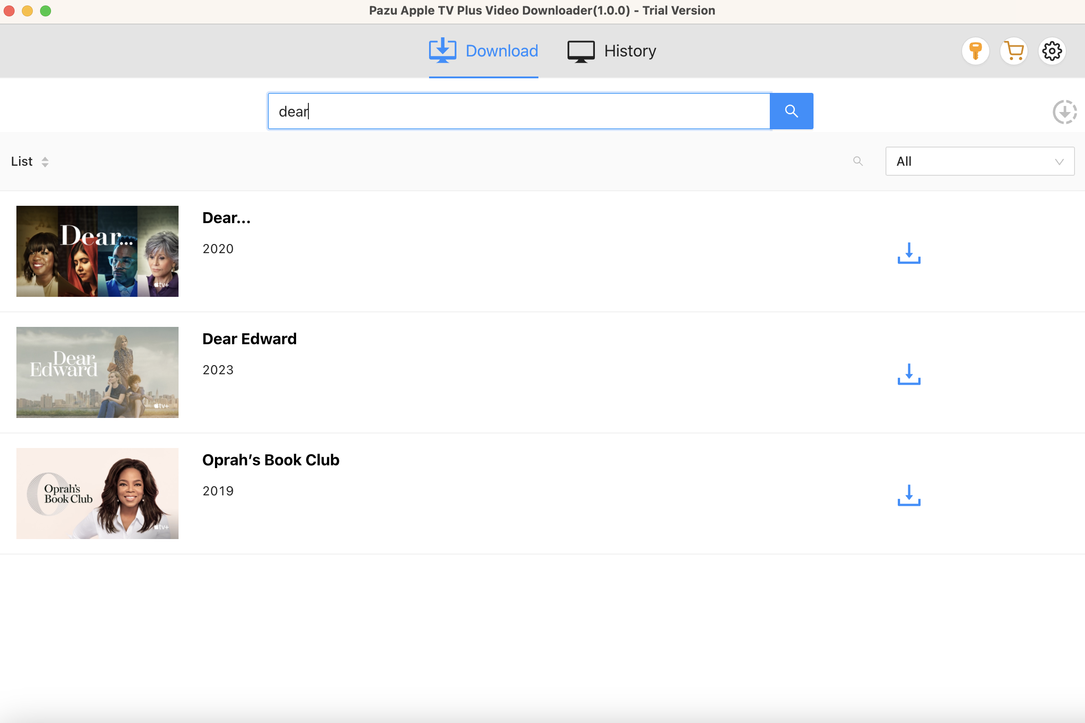Image resolution: width=1085 pixels, height=723 pixels.
Task: Close the window with the red button
Action: pos(9,10)
